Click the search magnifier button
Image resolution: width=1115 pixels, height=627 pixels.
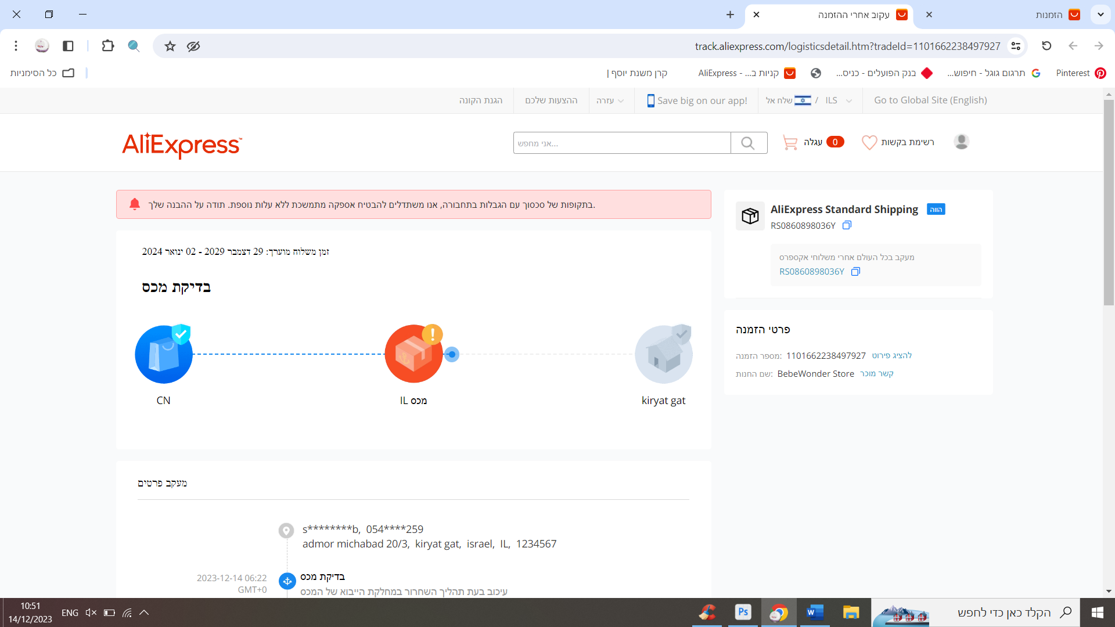click(748, 143)
